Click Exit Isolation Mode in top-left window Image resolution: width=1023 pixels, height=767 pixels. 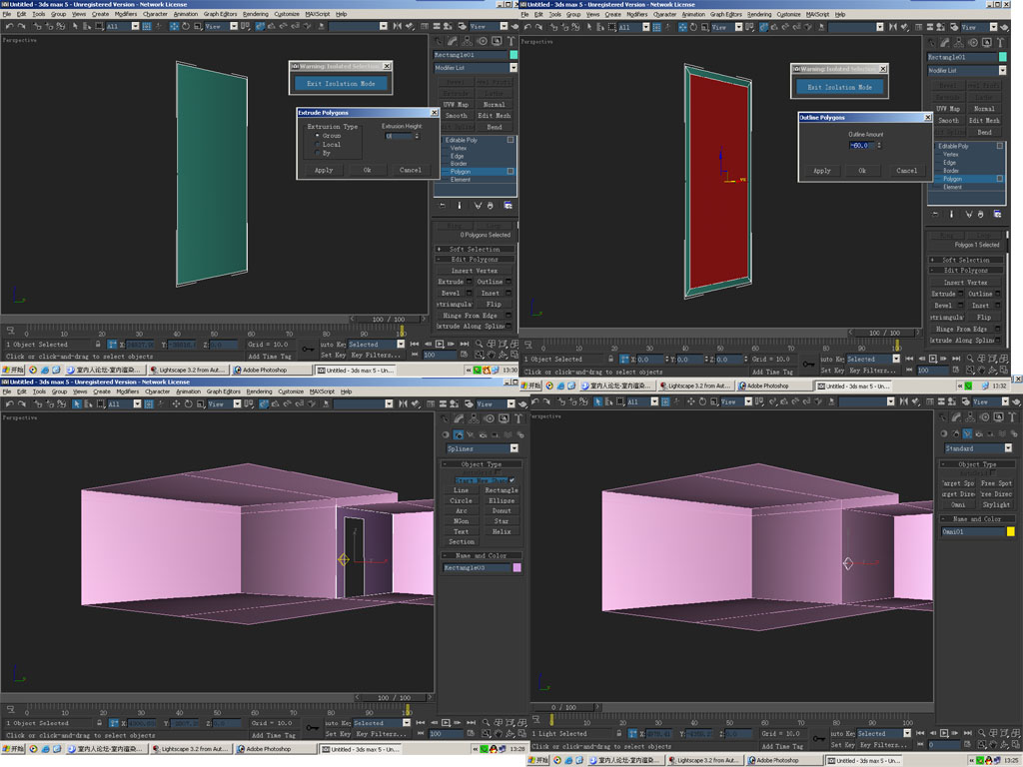(x=341, y=84)
